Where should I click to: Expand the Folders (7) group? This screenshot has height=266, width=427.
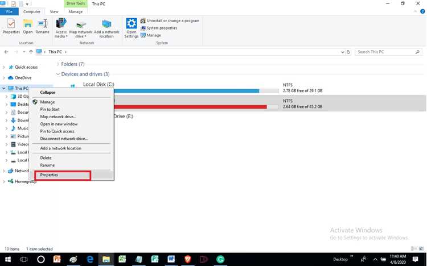pos(58,64)
